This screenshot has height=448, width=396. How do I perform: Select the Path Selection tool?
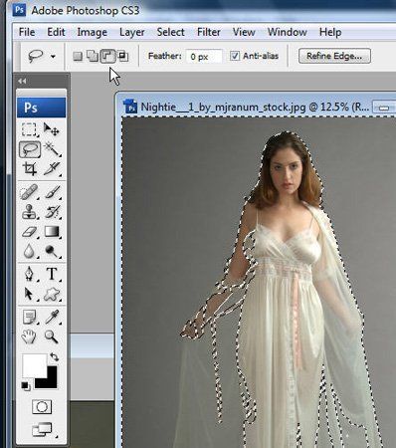click(x=30, y=294)
